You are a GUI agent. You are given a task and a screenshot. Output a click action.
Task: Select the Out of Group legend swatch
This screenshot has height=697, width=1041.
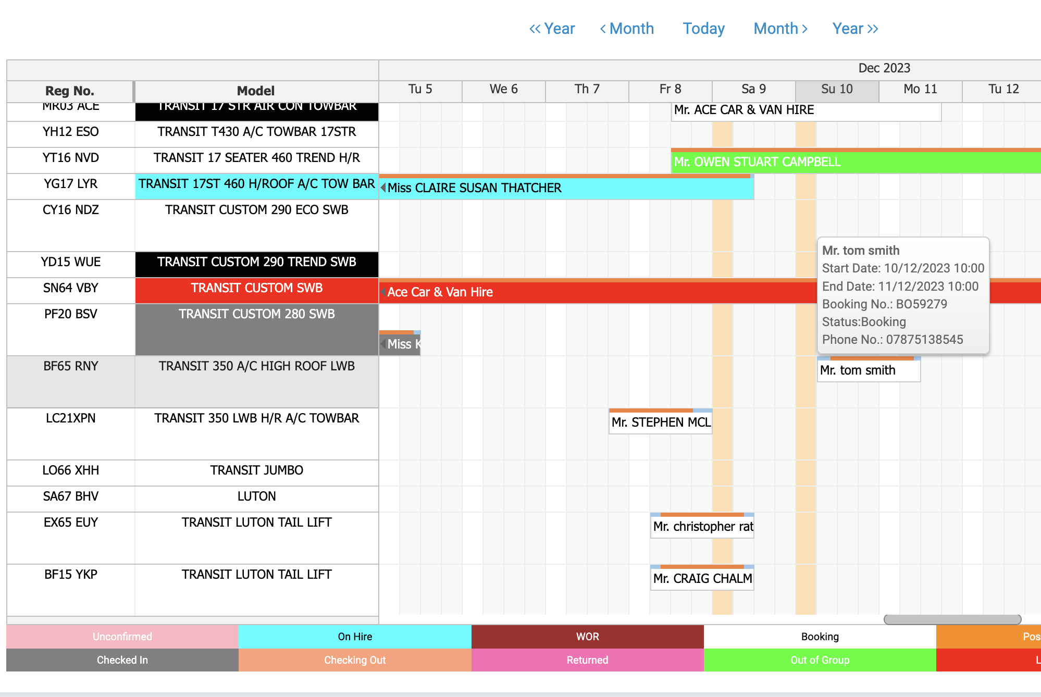[820, 660]
